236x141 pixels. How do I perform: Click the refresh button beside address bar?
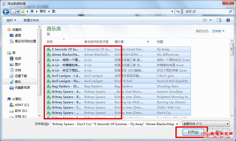[178, 11]
